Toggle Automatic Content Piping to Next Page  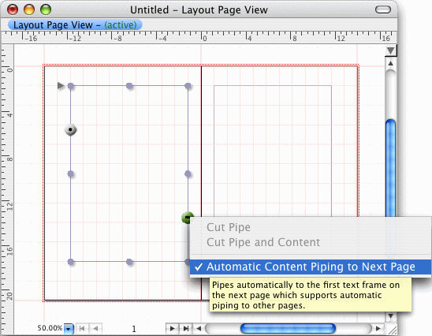[x=311, y=267]
